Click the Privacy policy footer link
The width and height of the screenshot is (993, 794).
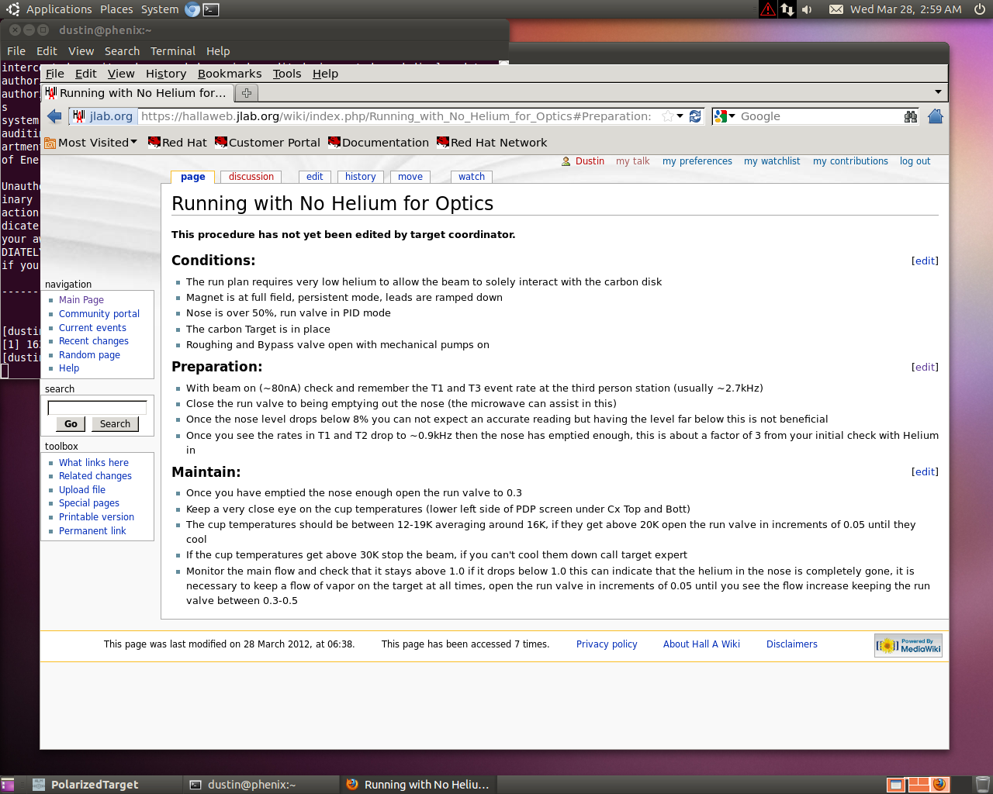click(607, 644)
